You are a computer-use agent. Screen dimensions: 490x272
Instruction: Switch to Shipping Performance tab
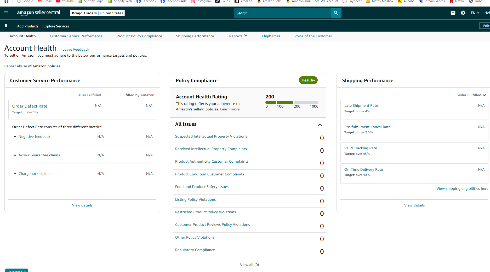[x=195, y=36]
